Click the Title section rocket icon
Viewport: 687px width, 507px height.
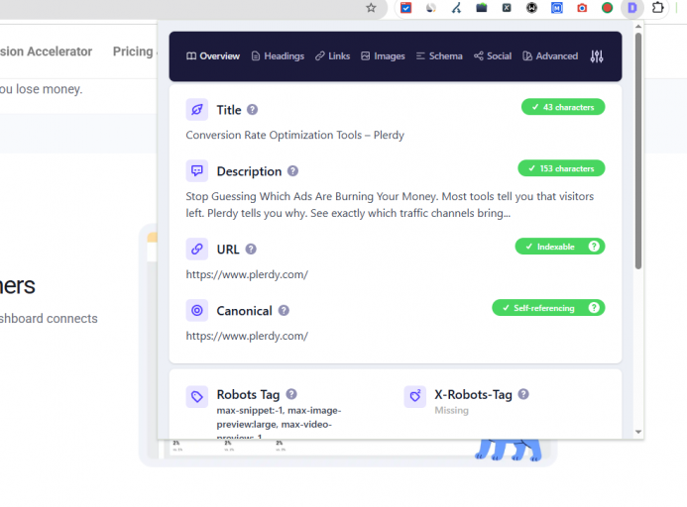tap(197, 110)
